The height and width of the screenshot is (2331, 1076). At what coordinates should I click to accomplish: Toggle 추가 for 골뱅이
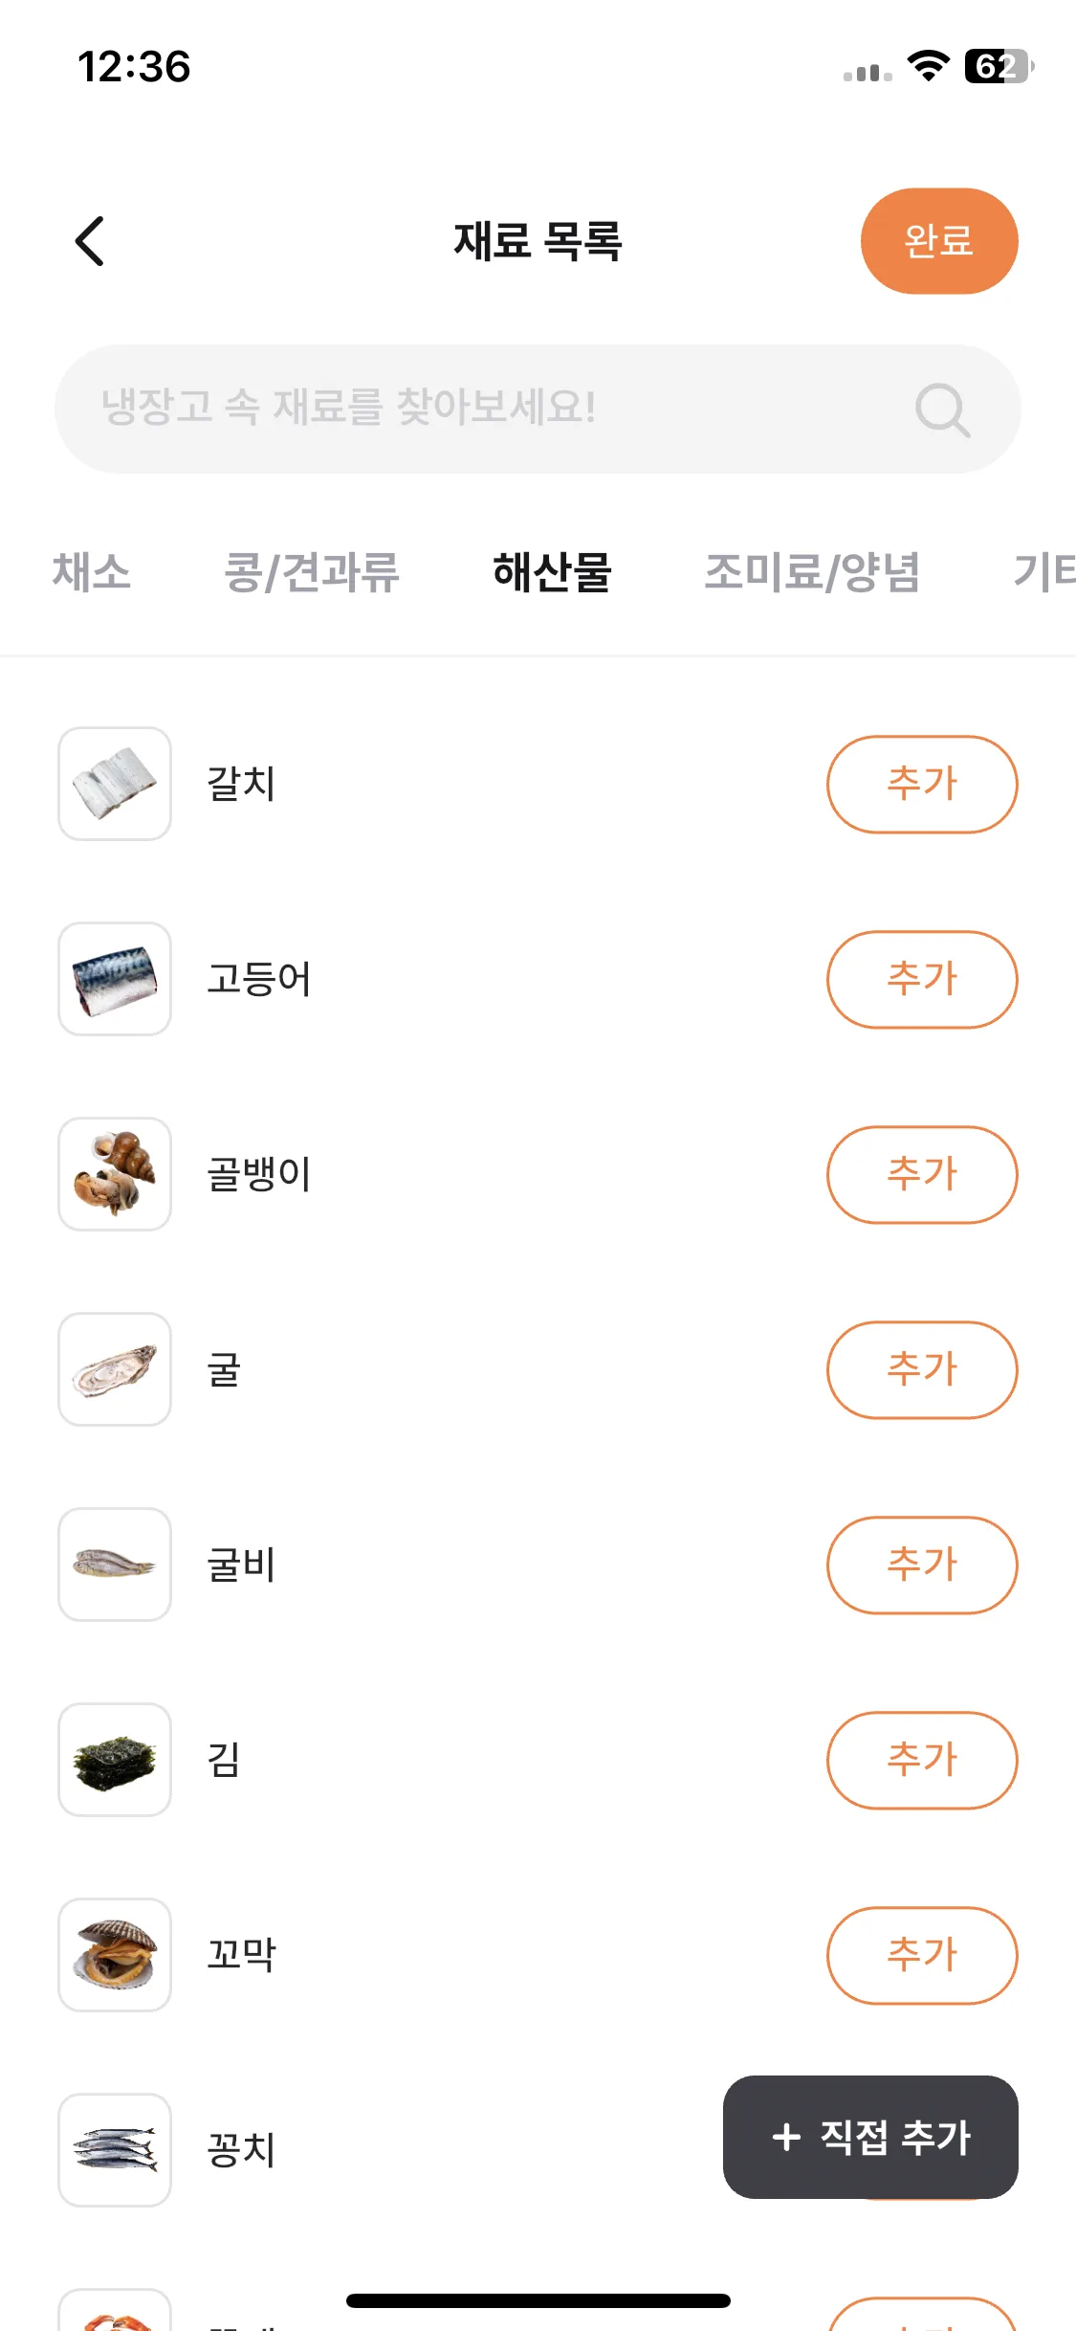tap(922, 1174)
